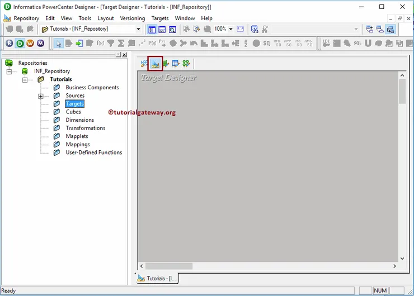Click the workspace scroll down arrow
Image resolution: width=414 pixels, height=296 pixels.
(x=402, y=259)
